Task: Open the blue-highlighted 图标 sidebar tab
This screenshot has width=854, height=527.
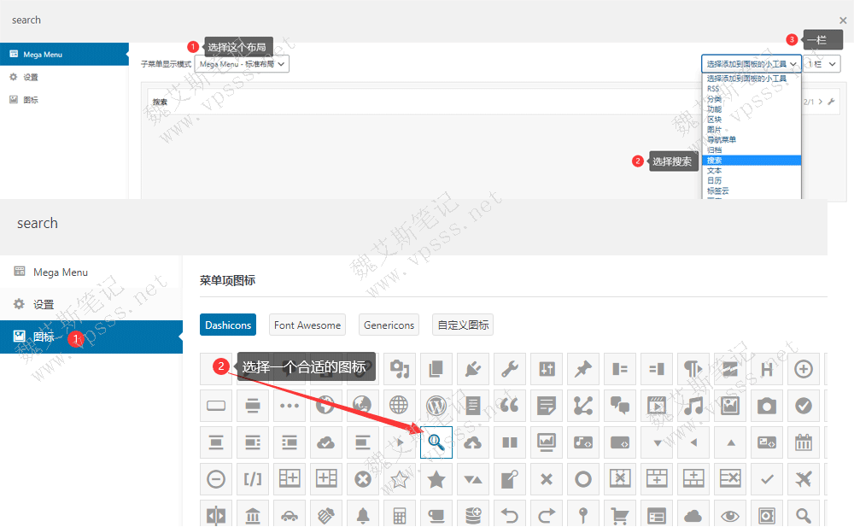Action: coord(91,337)
